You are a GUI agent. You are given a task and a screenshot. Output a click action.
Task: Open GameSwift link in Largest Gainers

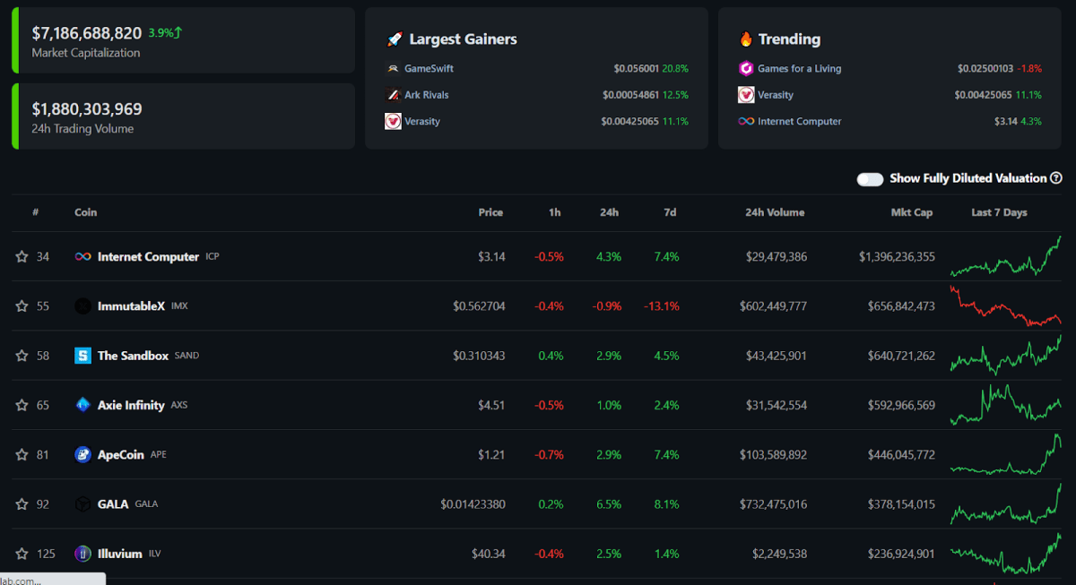(x=429, y=69)
